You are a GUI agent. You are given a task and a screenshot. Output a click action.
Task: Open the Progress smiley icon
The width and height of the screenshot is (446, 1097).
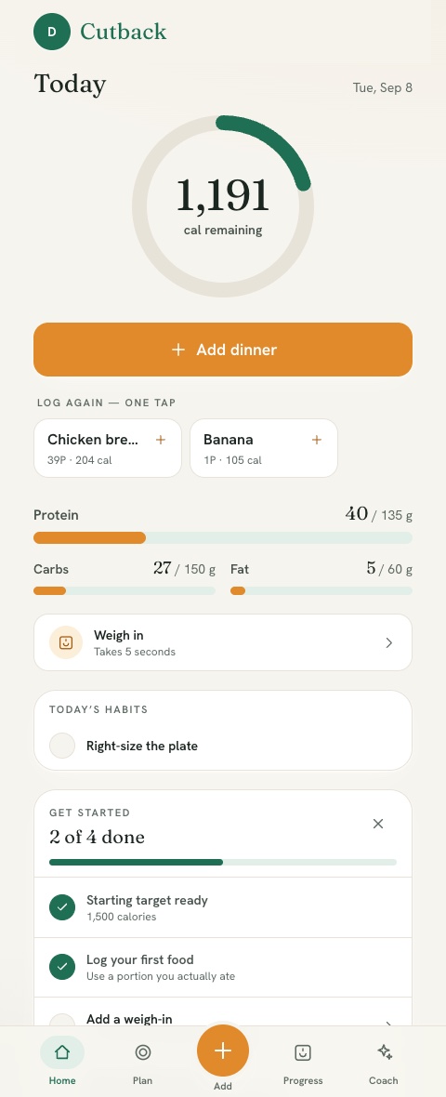tap(303, 1052)
